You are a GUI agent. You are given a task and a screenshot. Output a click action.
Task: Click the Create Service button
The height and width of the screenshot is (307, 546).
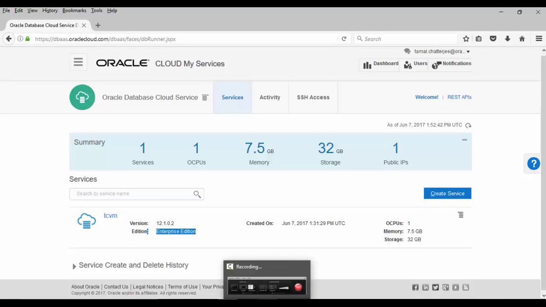click(x=447, y=193)
